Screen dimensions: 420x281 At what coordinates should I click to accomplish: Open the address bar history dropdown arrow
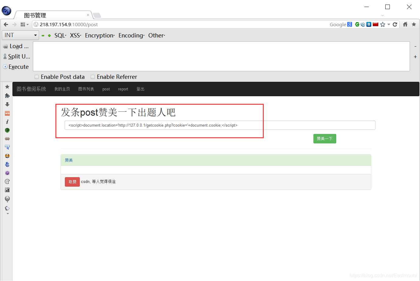coord(389,24)
